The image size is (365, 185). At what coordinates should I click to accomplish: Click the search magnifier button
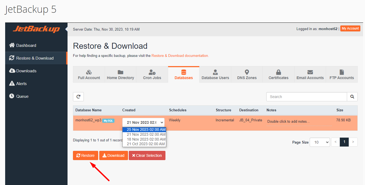[x=352, y=97]
